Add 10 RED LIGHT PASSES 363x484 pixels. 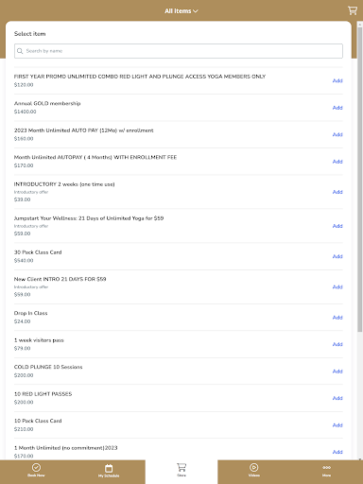tap(337, 398)
